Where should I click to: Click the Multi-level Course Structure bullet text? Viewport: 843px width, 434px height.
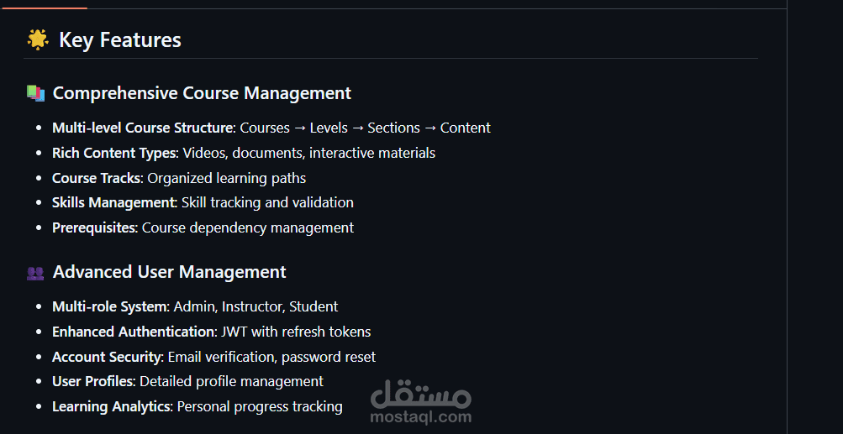[271, 128]
